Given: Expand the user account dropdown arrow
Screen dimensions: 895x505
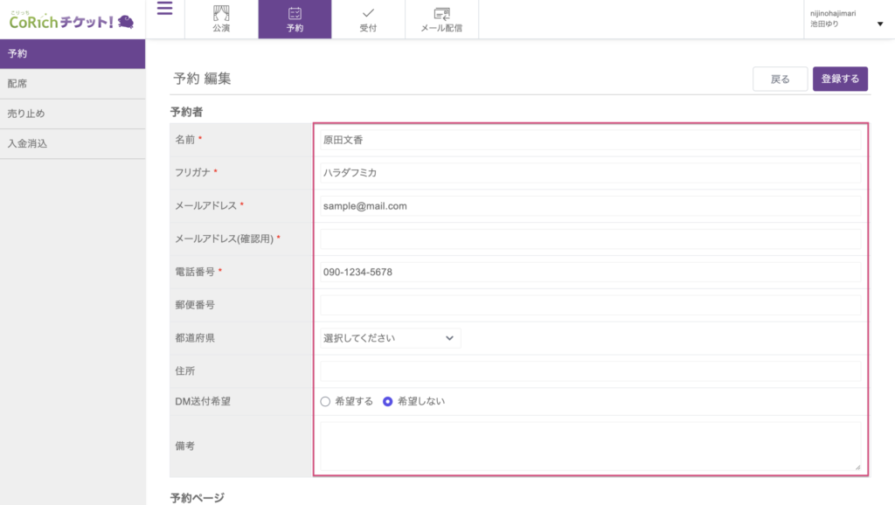Looking at the screenshot, I should pos(879,24).
